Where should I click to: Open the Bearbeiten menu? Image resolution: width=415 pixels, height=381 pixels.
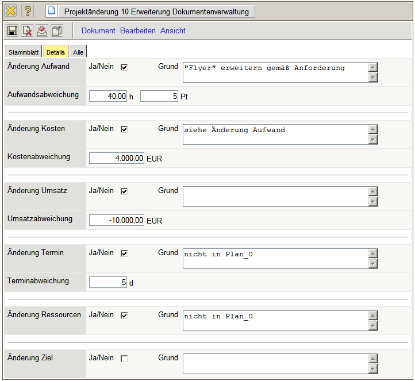point(138,31)
